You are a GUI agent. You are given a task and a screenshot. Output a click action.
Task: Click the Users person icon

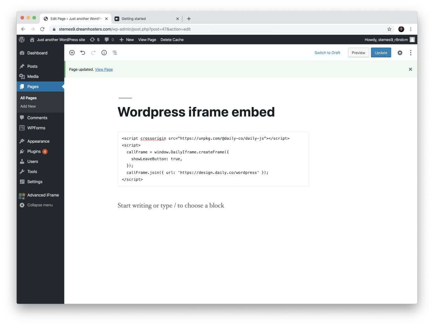tap(22, 161)
